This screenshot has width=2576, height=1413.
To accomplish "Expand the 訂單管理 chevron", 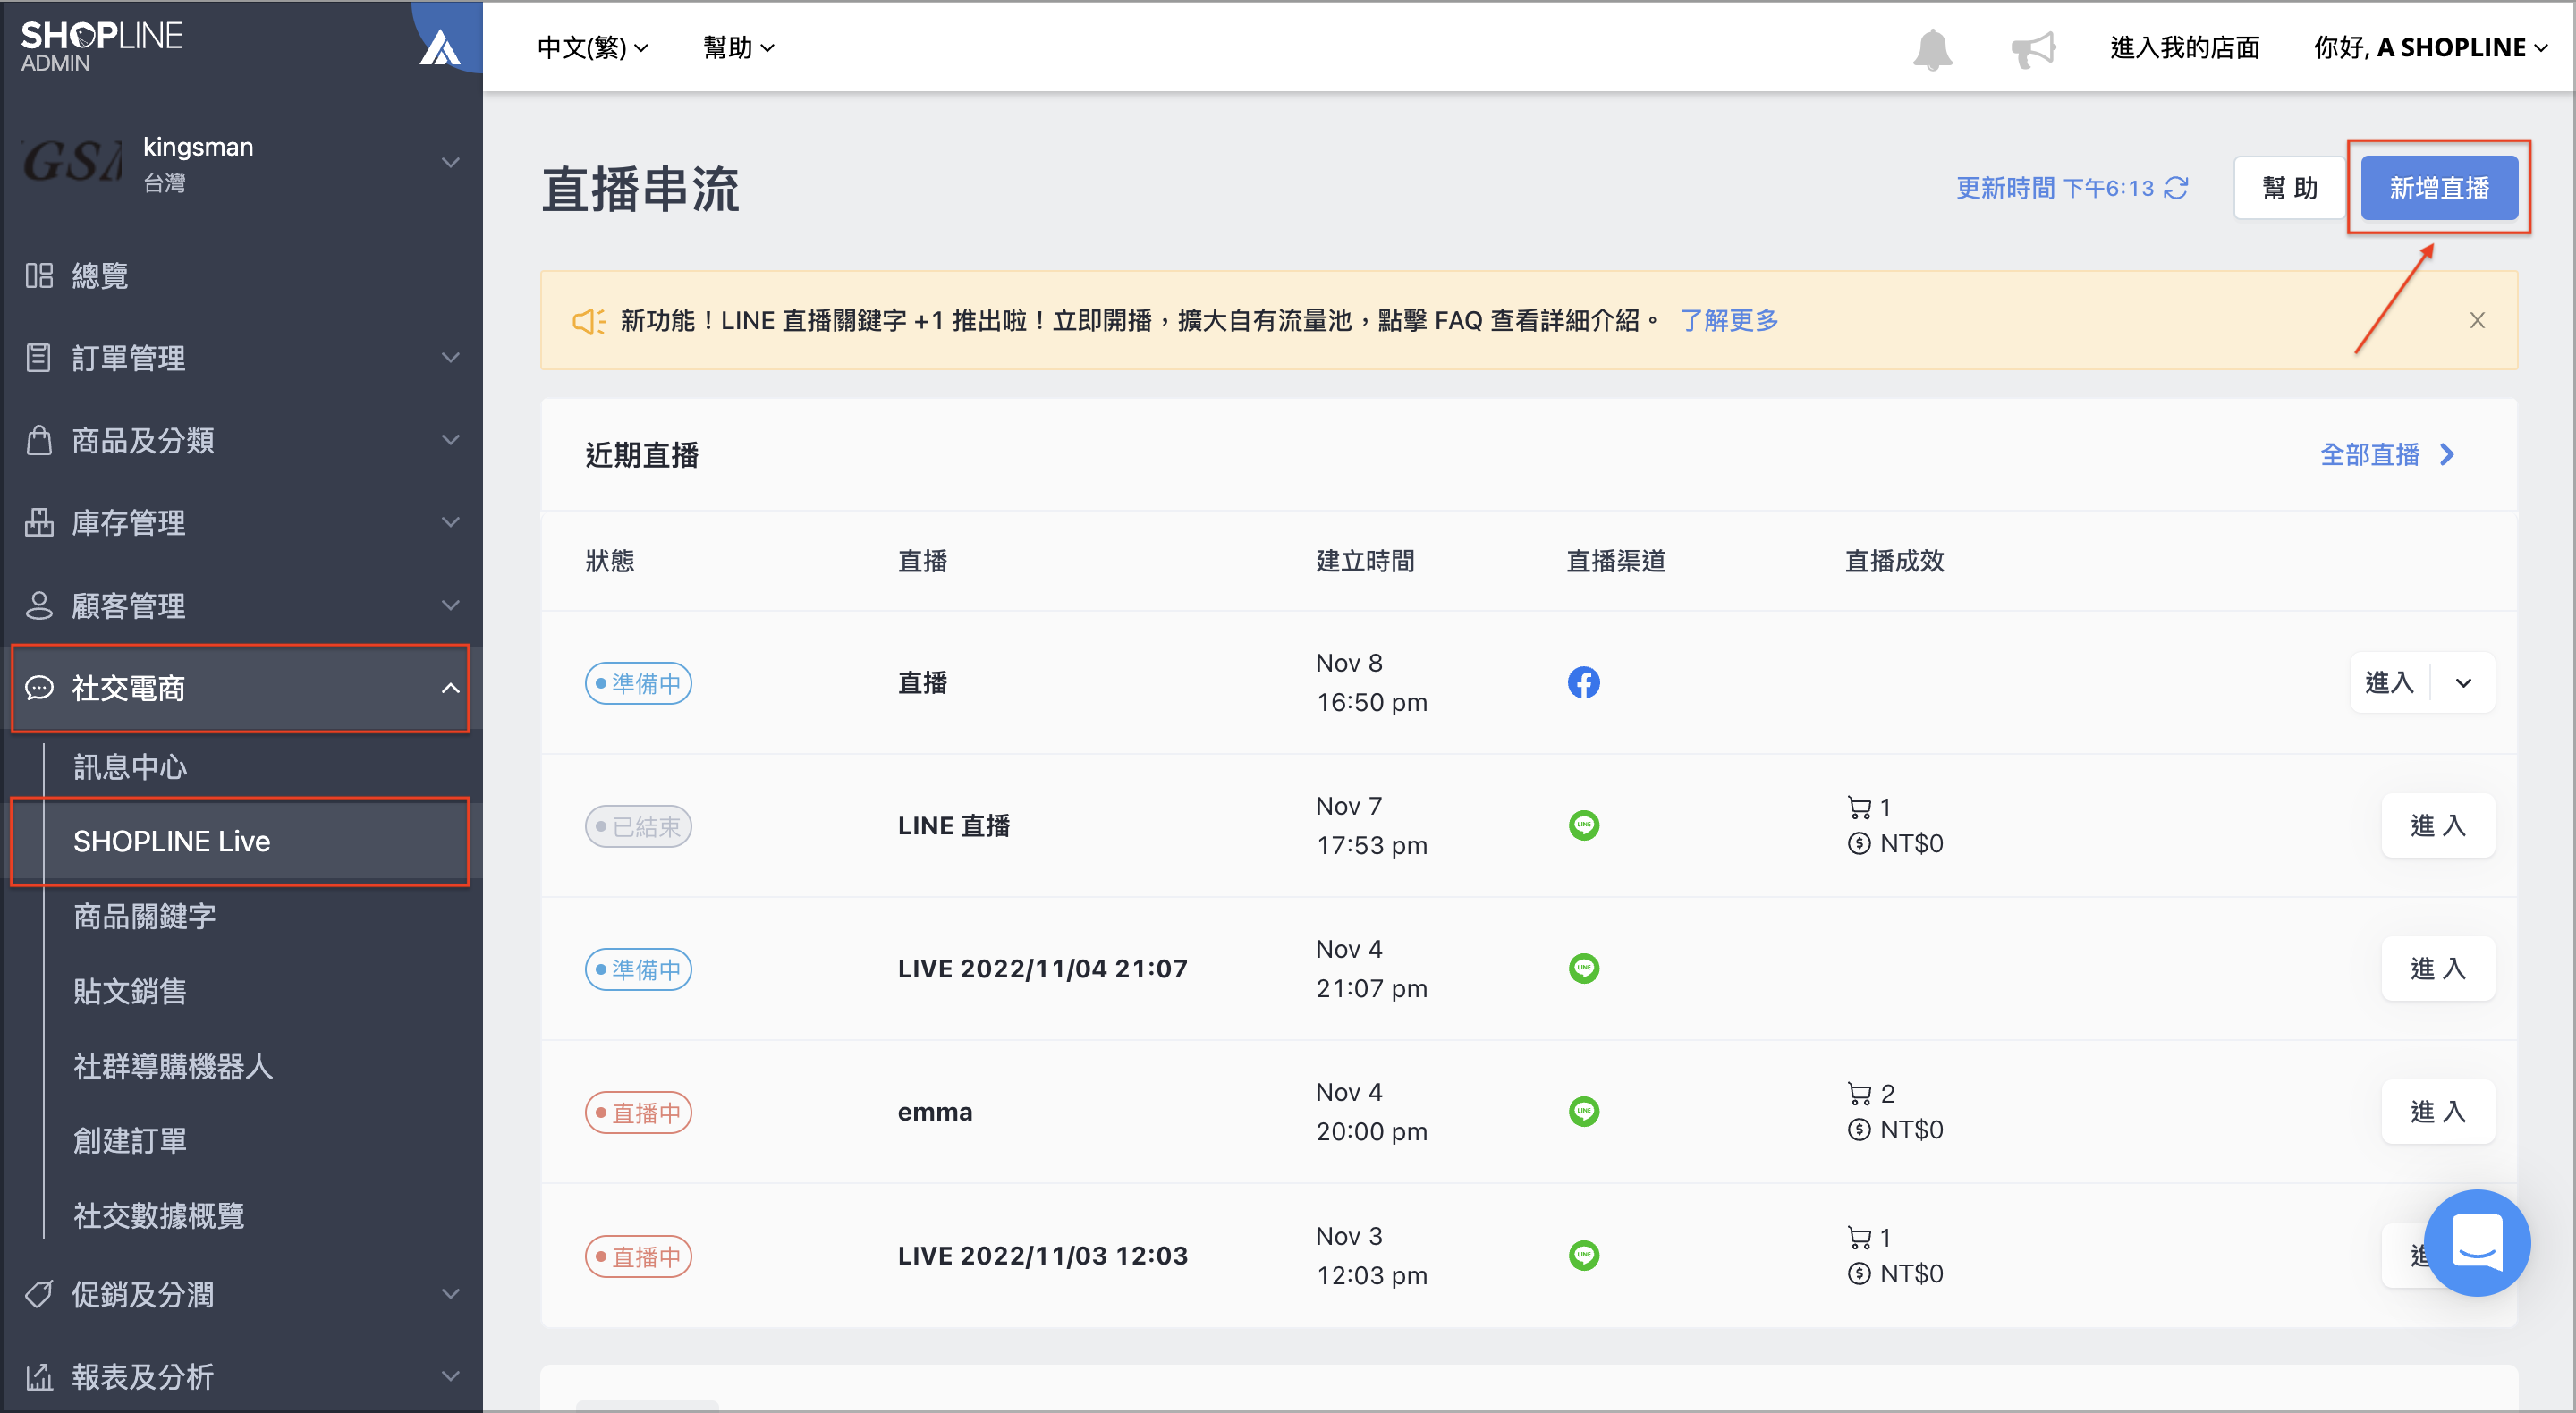I will click(x=451, y=357).
